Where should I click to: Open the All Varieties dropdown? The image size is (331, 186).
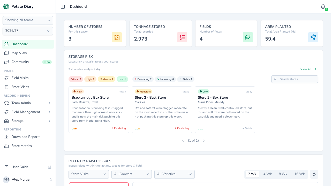tap(175, 174)
